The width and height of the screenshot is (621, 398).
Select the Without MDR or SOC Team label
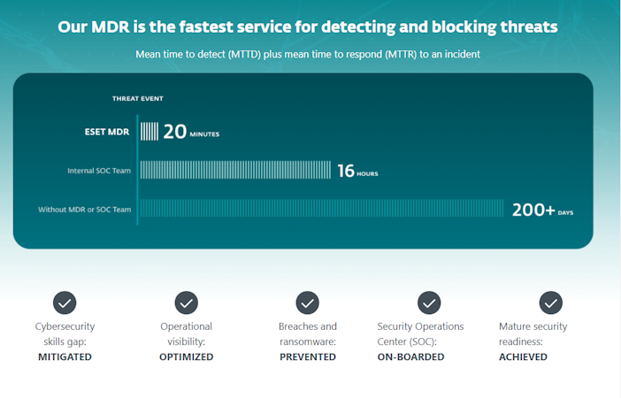[x=84, y=210]
